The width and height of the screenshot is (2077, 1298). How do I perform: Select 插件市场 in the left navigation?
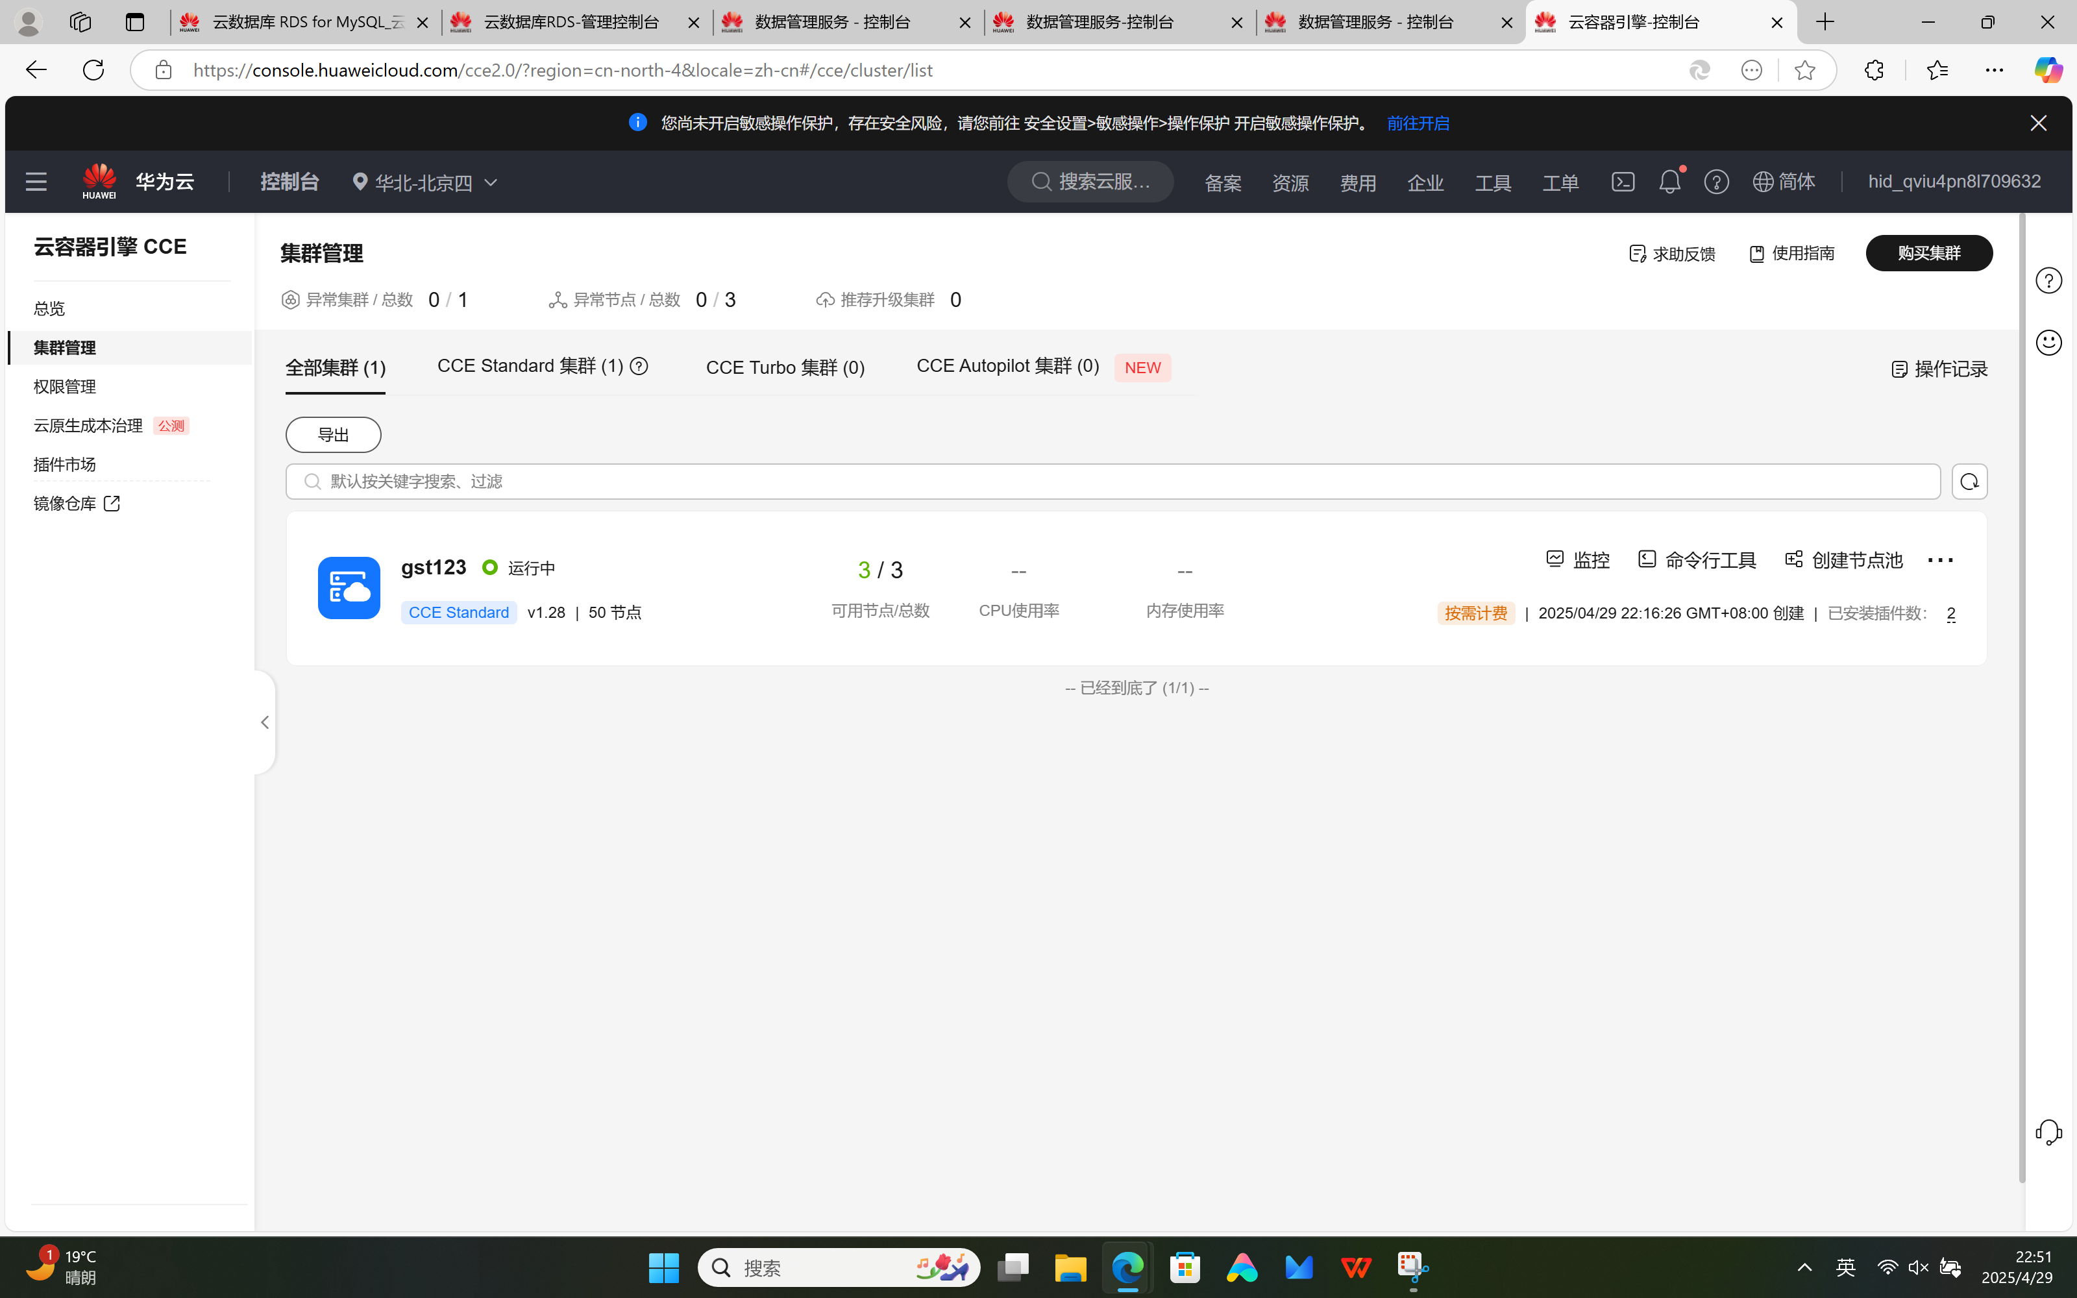[64, 465]
